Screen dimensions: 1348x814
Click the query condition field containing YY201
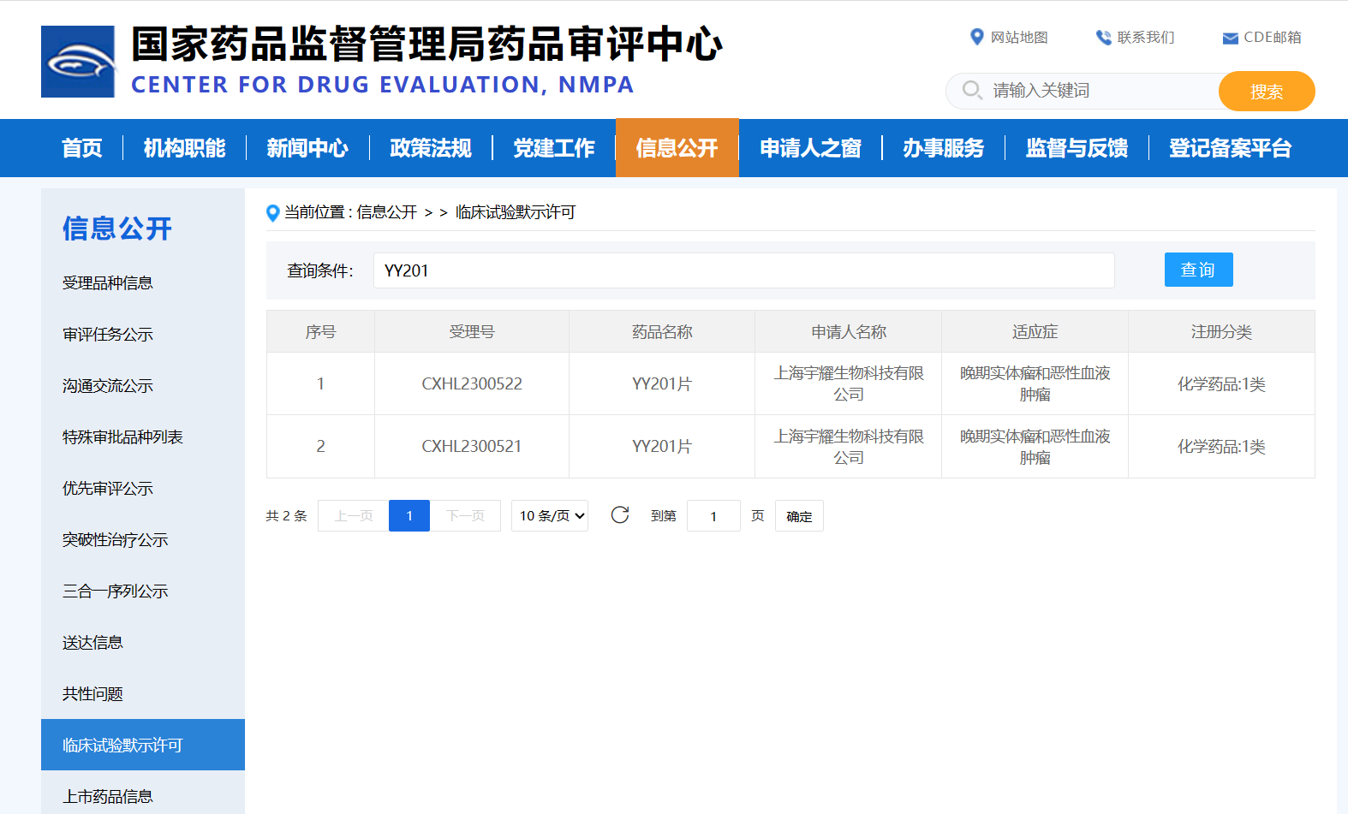coord(743,270)
